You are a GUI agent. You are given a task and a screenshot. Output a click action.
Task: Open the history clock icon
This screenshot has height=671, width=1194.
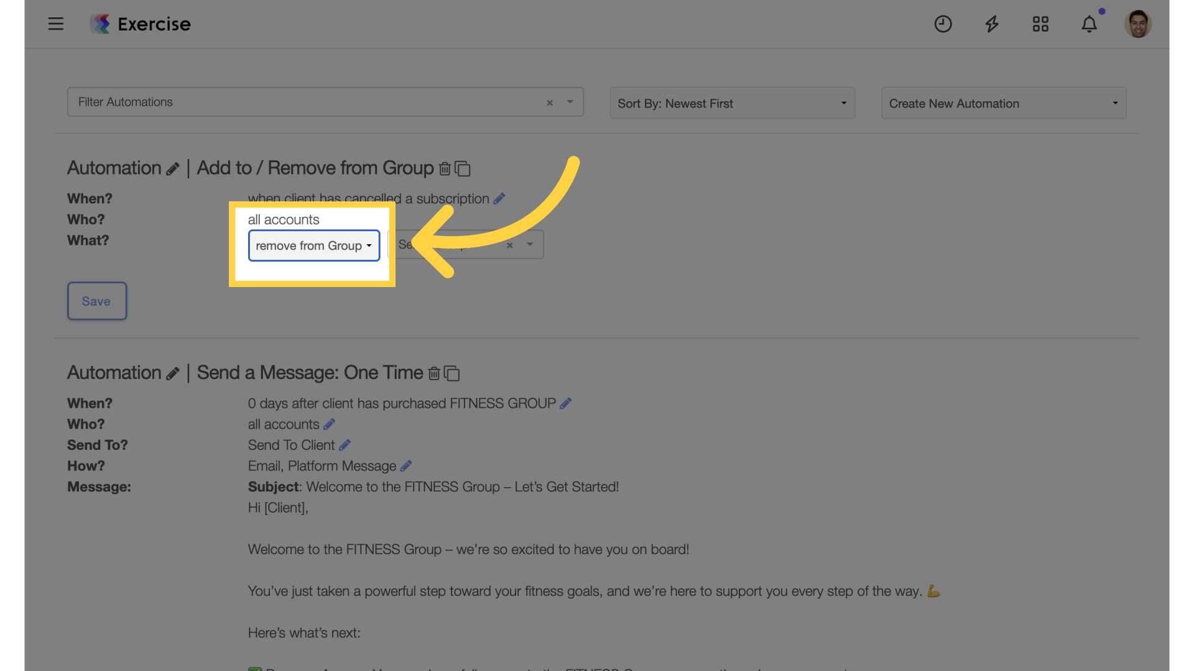coord(943,24)
